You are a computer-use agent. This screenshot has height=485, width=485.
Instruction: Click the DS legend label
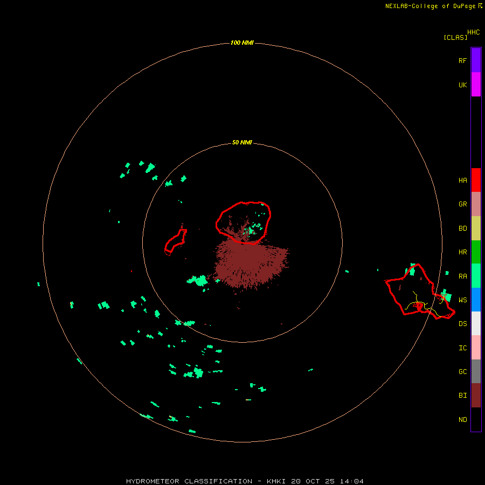(x=463, y=324)
